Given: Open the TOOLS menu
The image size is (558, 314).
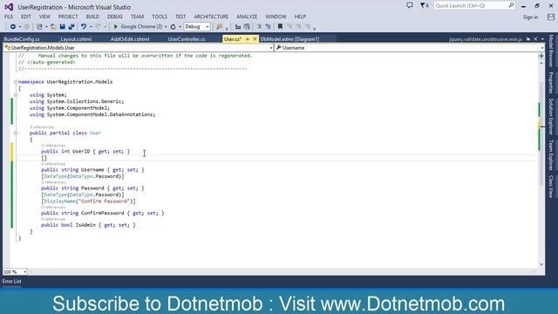Looking at the screenshot, I should pos(159,17).
